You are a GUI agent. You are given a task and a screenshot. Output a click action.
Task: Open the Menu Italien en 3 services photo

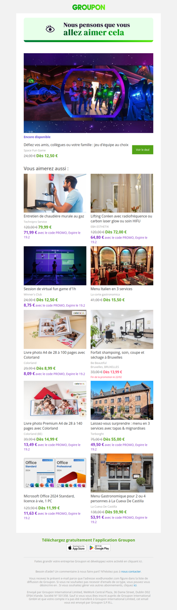tap(122, 266)
